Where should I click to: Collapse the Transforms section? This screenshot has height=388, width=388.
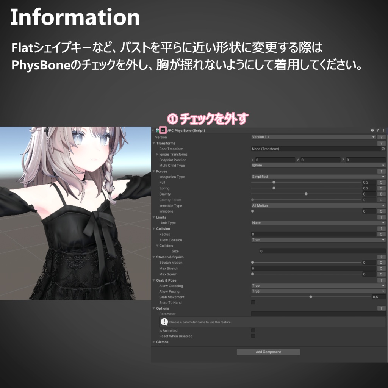click(154, 143)
